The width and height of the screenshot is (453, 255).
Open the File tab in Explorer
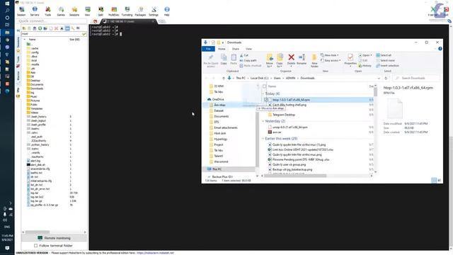point(208,49)
